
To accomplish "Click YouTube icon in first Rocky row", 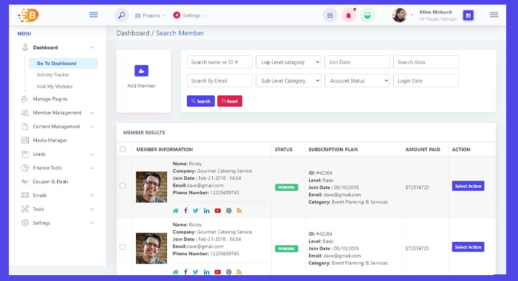I will click(218, 211).
